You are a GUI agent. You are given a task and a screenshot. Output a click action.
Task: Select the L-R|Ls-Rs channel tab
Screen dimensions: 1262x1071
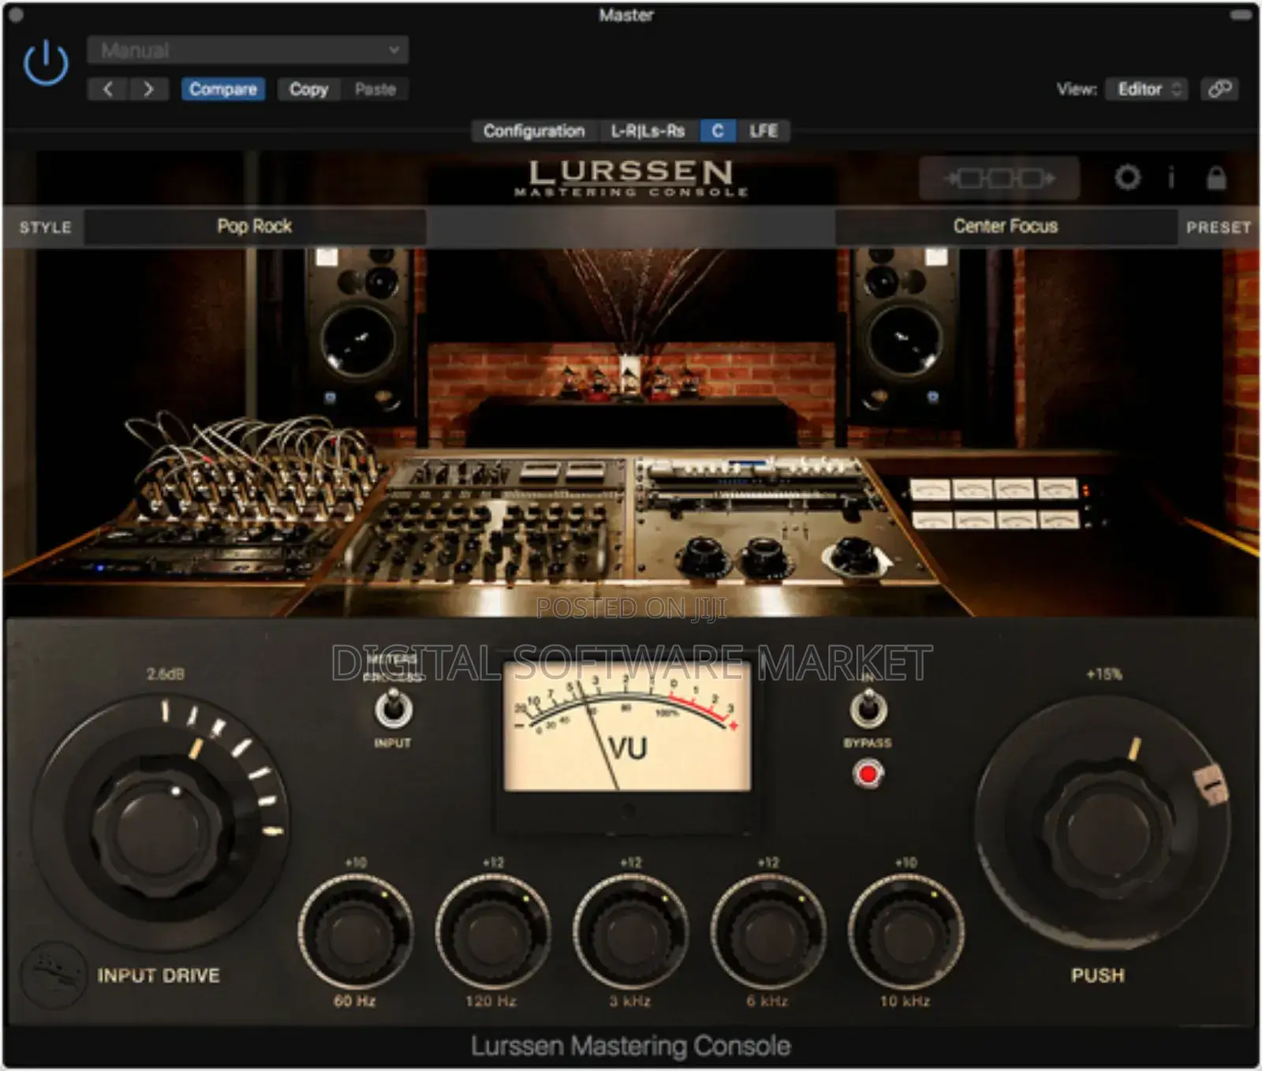click(x=648, y=131)
